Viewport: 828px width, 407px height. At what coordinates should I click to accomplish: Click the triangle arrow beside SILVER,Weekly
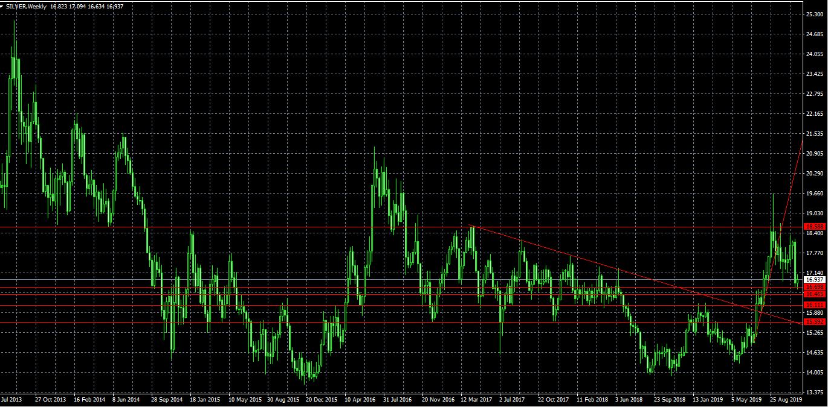coord(3,5)
